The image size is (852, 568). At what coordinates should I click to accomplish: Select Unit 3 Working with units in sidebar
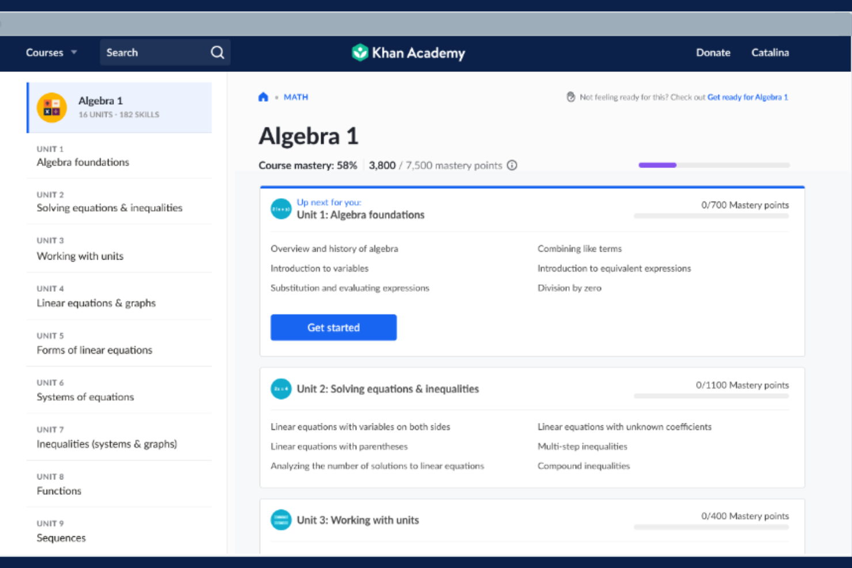(119, 249)
